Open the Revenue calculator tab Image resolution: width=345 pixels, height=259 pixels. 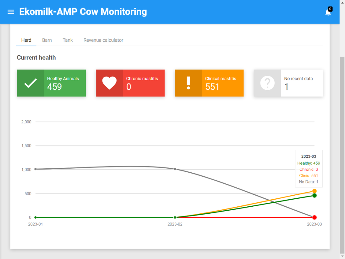(103, 40)
